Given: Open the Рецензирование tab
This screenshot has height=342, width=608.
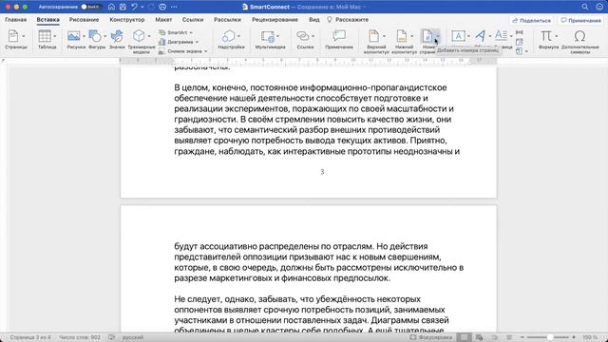Looking at the screenshot, I should pyautogui.click(x=275, y=19).
